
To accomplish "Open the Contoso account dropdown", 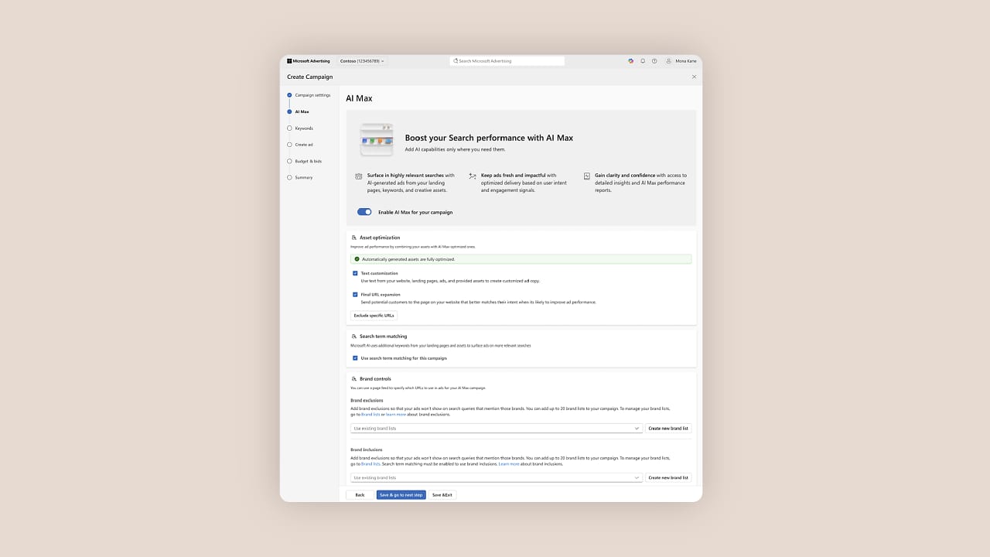I will [x=361, y=61].
